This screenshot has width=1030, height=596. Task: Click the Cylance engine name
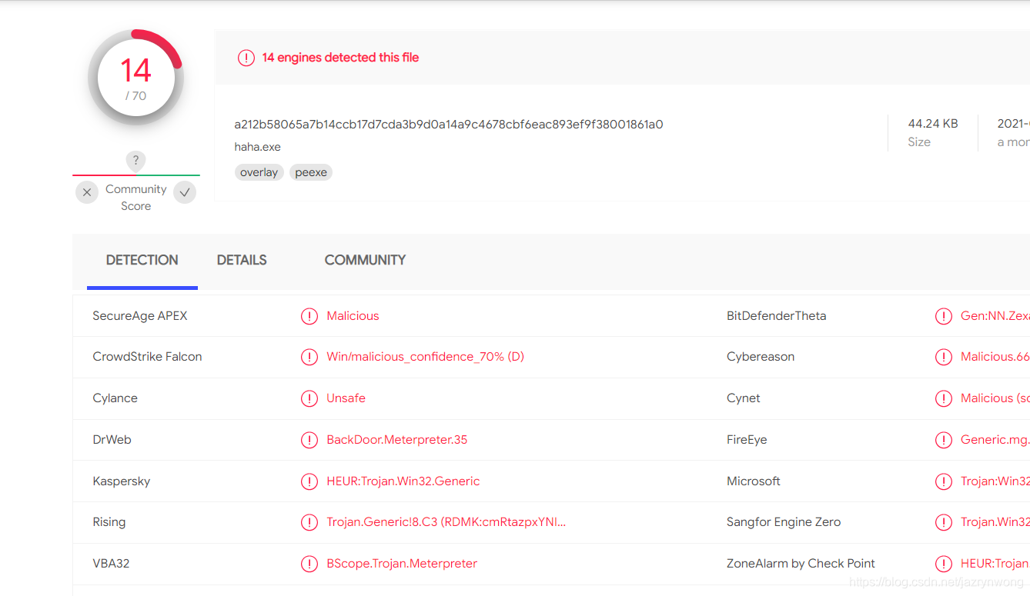click(x=115, y=398)
